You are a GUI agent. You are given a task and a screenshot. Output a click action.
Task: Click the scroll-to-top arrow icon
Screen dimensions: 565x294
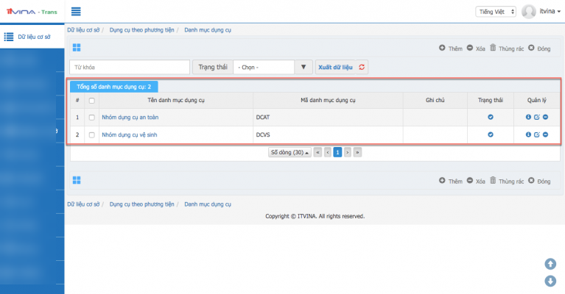pyautogui.click(x=550, y=264)
